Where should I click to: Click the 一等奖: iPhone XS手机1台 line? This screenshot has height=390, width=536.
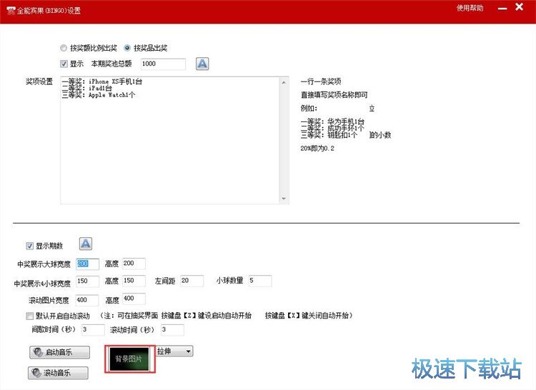(x=102, y=81)
